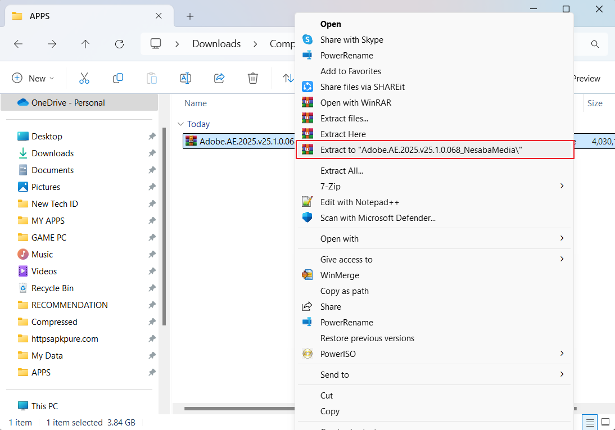The height and width of the screenshot is (430, 615).
Task: Select Extract Here from context menu
Action: (343, 134)
